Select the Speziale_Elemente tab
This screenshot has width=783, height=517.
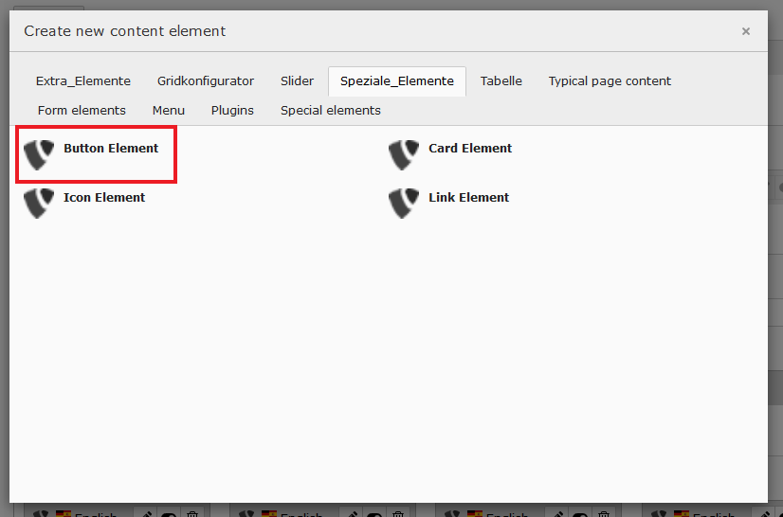click(397, 80)
